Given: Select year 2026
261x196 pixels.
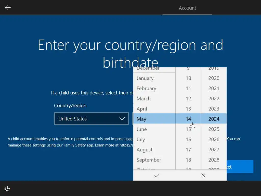Looking at the screenshot, I should click(x=214, y=139).
